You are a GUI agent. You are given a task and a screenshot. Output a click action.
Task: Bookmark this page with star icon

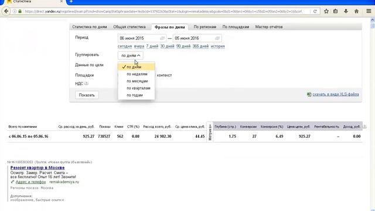[x=326, y=11]
